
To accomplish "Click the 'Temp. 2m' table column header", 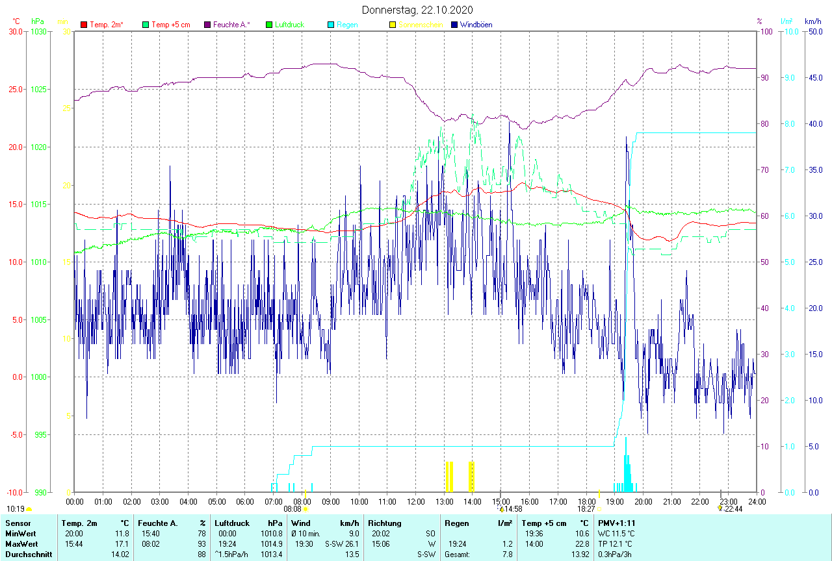I will click(x=79, y=523).
